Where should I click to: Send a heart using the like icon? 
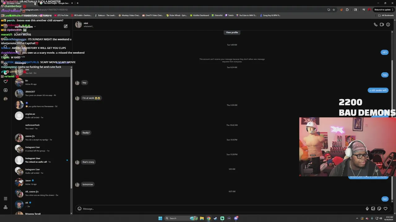point(385,209)
